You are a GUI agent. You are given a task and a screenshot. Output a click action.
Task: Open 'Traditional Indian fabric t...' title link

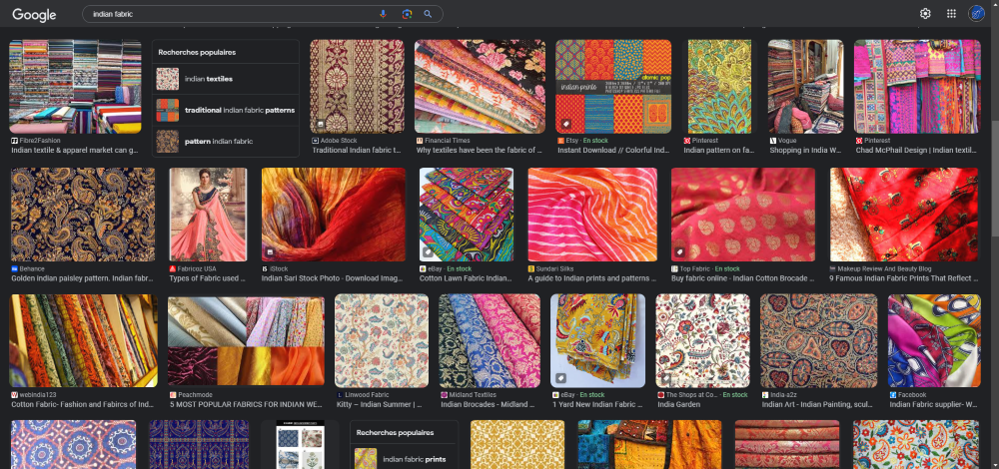point(357,151)
